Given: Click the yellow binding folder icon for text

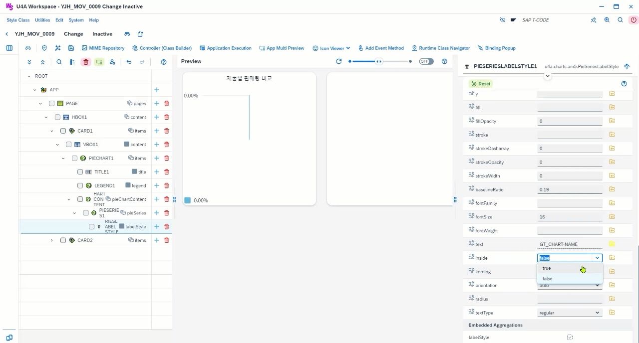Looking at the screenshot, I should tap(612, 244).
